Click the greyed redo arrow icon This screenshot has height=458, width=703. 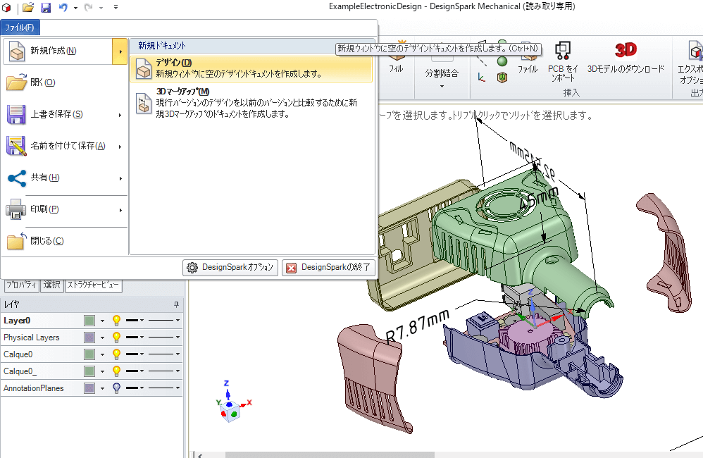point(88,7)
